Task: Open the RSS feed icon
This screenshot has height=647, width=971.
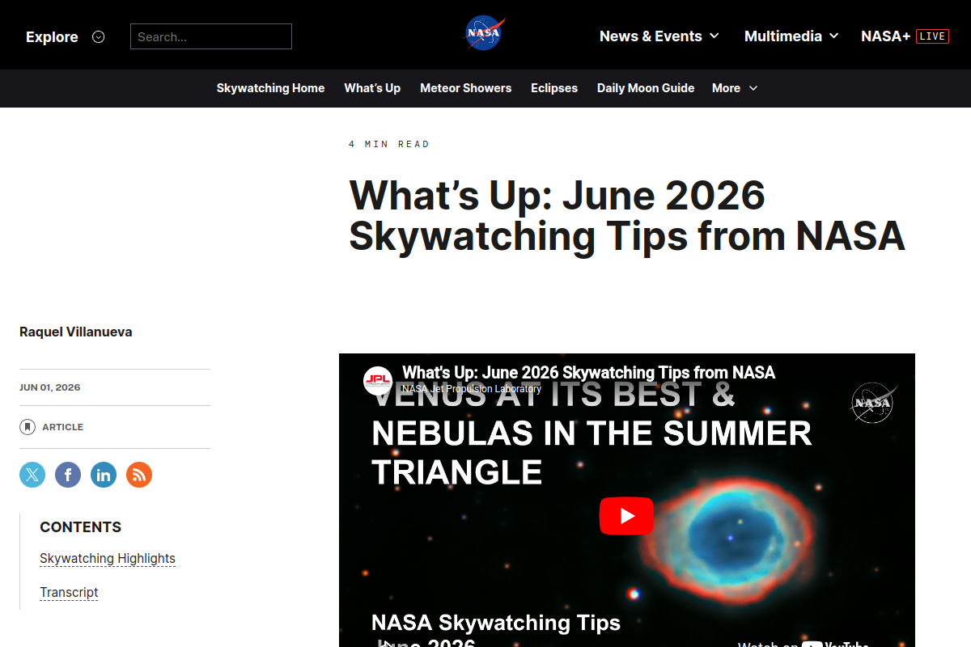Action: click(139, 475)
